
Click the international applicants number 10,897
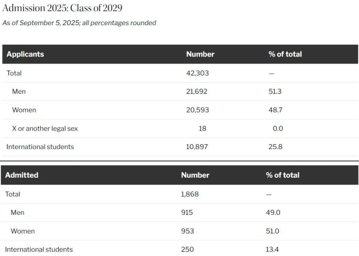197,147
